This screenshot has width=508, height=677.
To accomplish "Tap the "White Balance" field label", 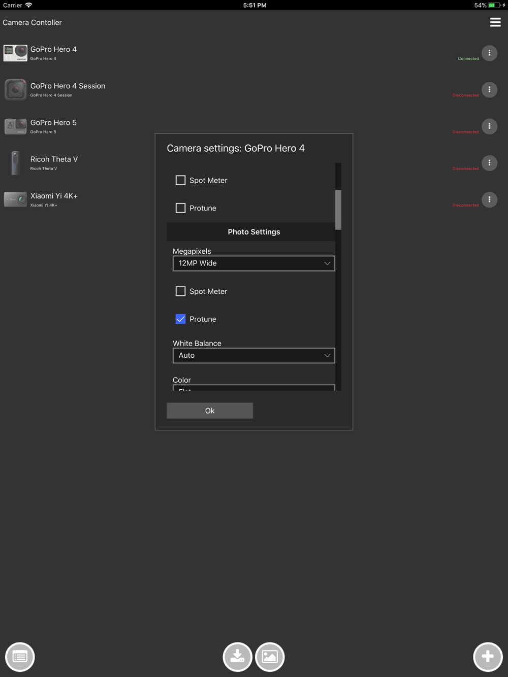I will [x=197, y=344].
